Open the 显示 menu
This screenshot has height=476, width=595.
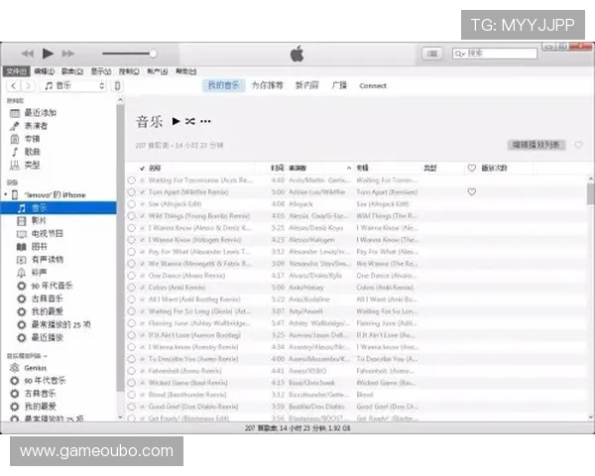pos(101,71)
